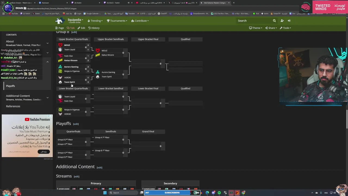The image size is (348, 196).
Task: Open the Kick bookmark
Action: tap(256, 14)
